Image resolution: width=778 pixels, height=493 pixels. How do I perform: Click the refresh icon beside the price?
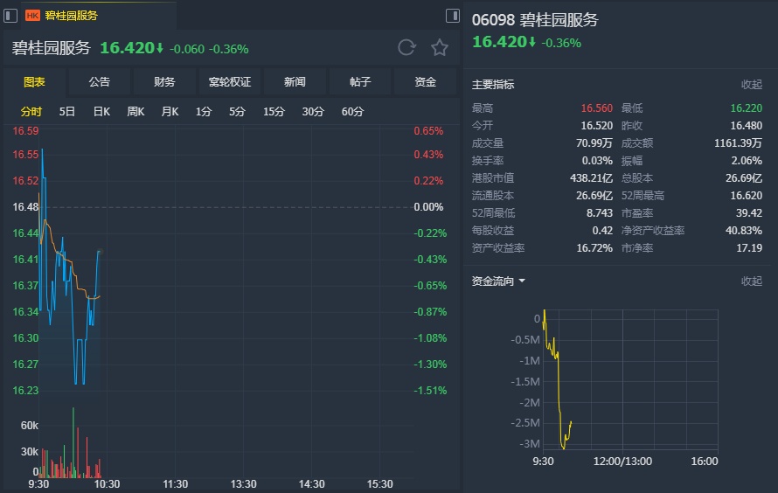[406, 48]
